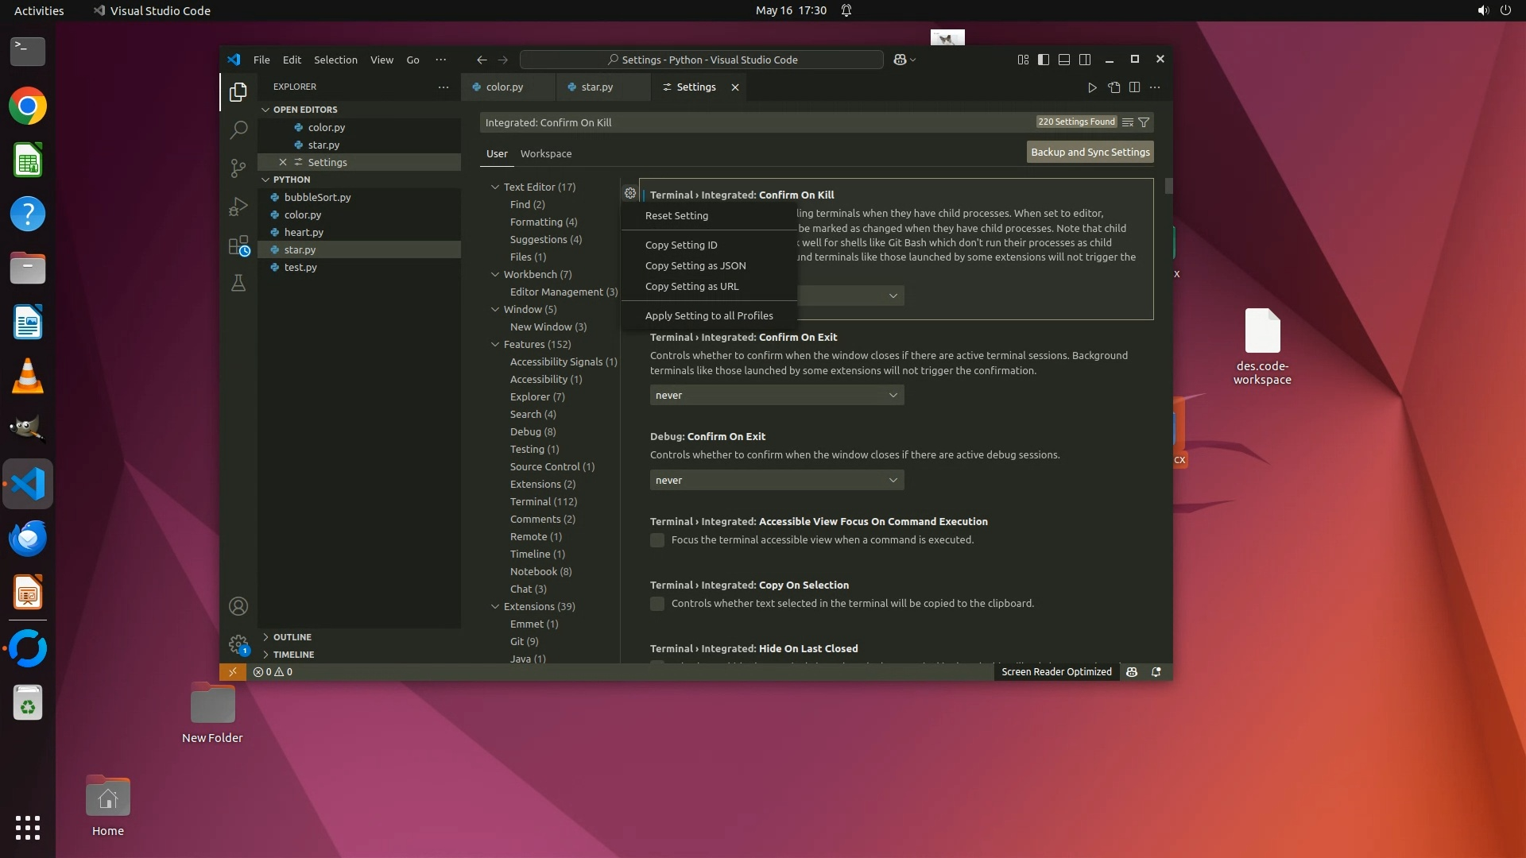The image size is (1526, 858).
Task: Open the Search view in activity bar
Action: click(238, 129)
